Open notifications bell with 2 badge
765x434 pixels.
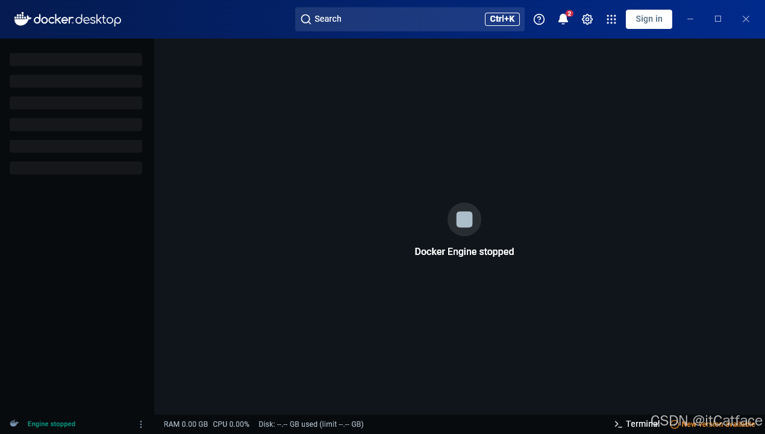(563, 19)
